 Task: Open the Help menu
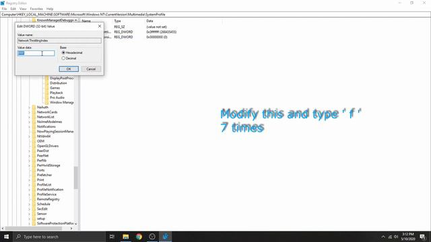point(50,9)
